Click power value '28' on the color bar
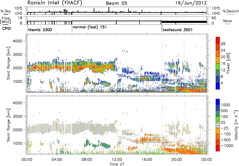The width and height of the screenshot is (239, 166). pos(223,44)
